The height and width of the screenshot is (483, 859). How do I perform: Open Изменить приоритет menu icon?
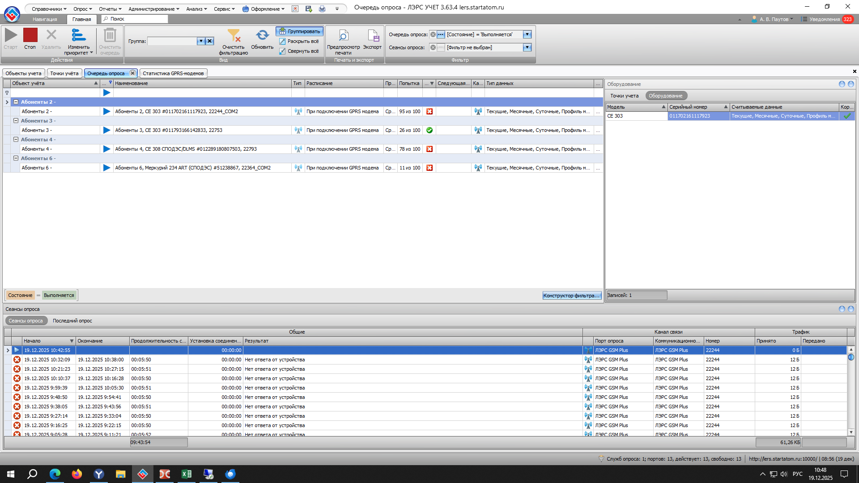tap(78, 35)
